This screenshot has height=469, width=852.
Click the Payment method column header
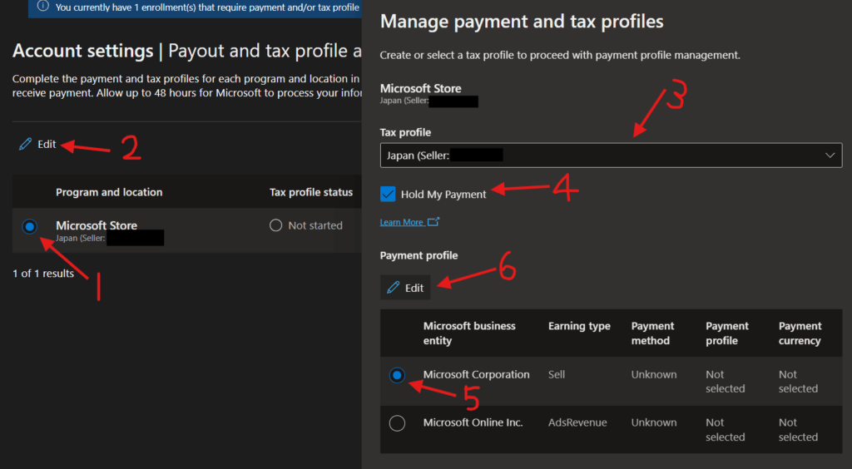click(x=652, y=333)
